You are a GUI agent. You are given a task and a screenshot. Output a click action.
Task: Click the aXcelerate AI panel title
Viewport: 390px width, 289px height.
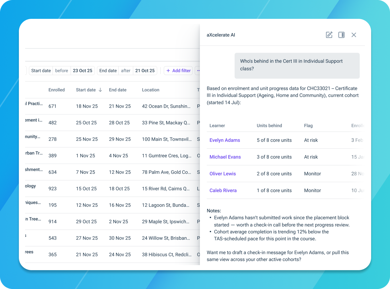point(221,35)
